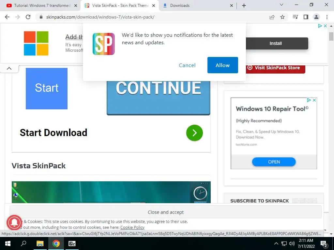This screenshot has height=250, width=334.
Task: Click AdChoices icon on Repair Tool ad
Action: pyautogui.click(x=309, y=100)
